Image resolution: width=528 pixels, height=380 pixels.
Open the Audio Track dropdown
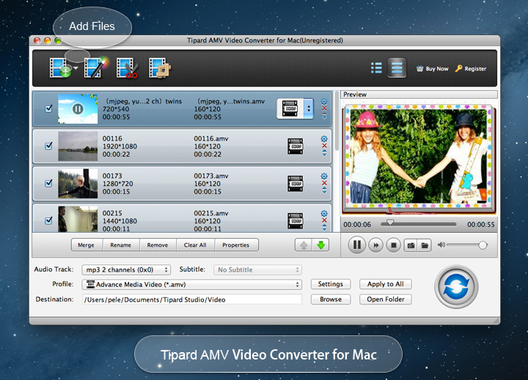[126, 269]
